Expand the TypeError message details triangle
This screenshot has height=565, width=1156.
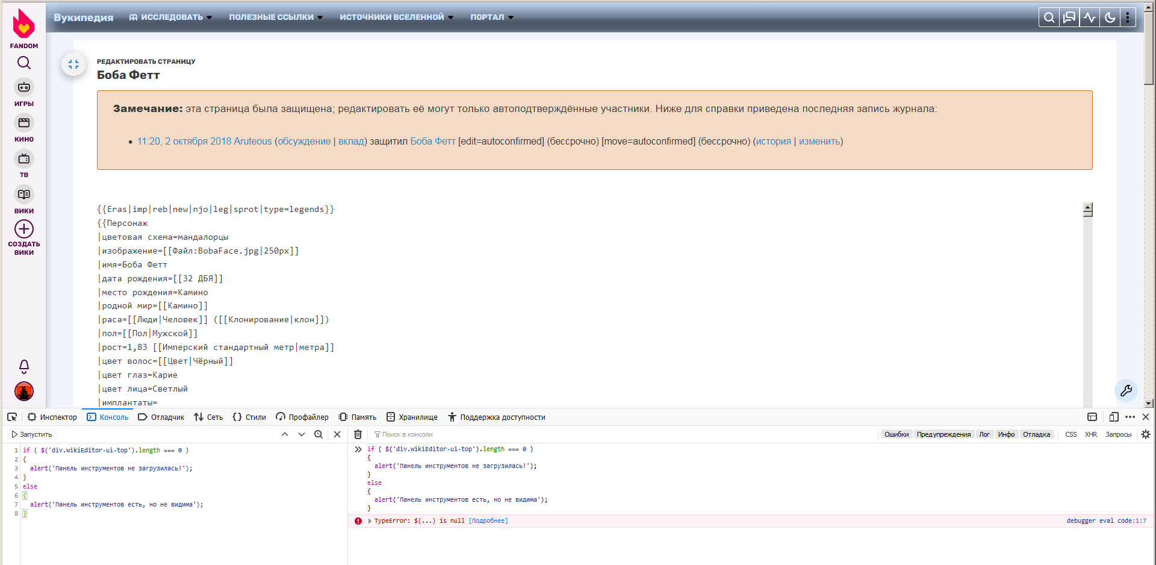[x=370, y=521]
